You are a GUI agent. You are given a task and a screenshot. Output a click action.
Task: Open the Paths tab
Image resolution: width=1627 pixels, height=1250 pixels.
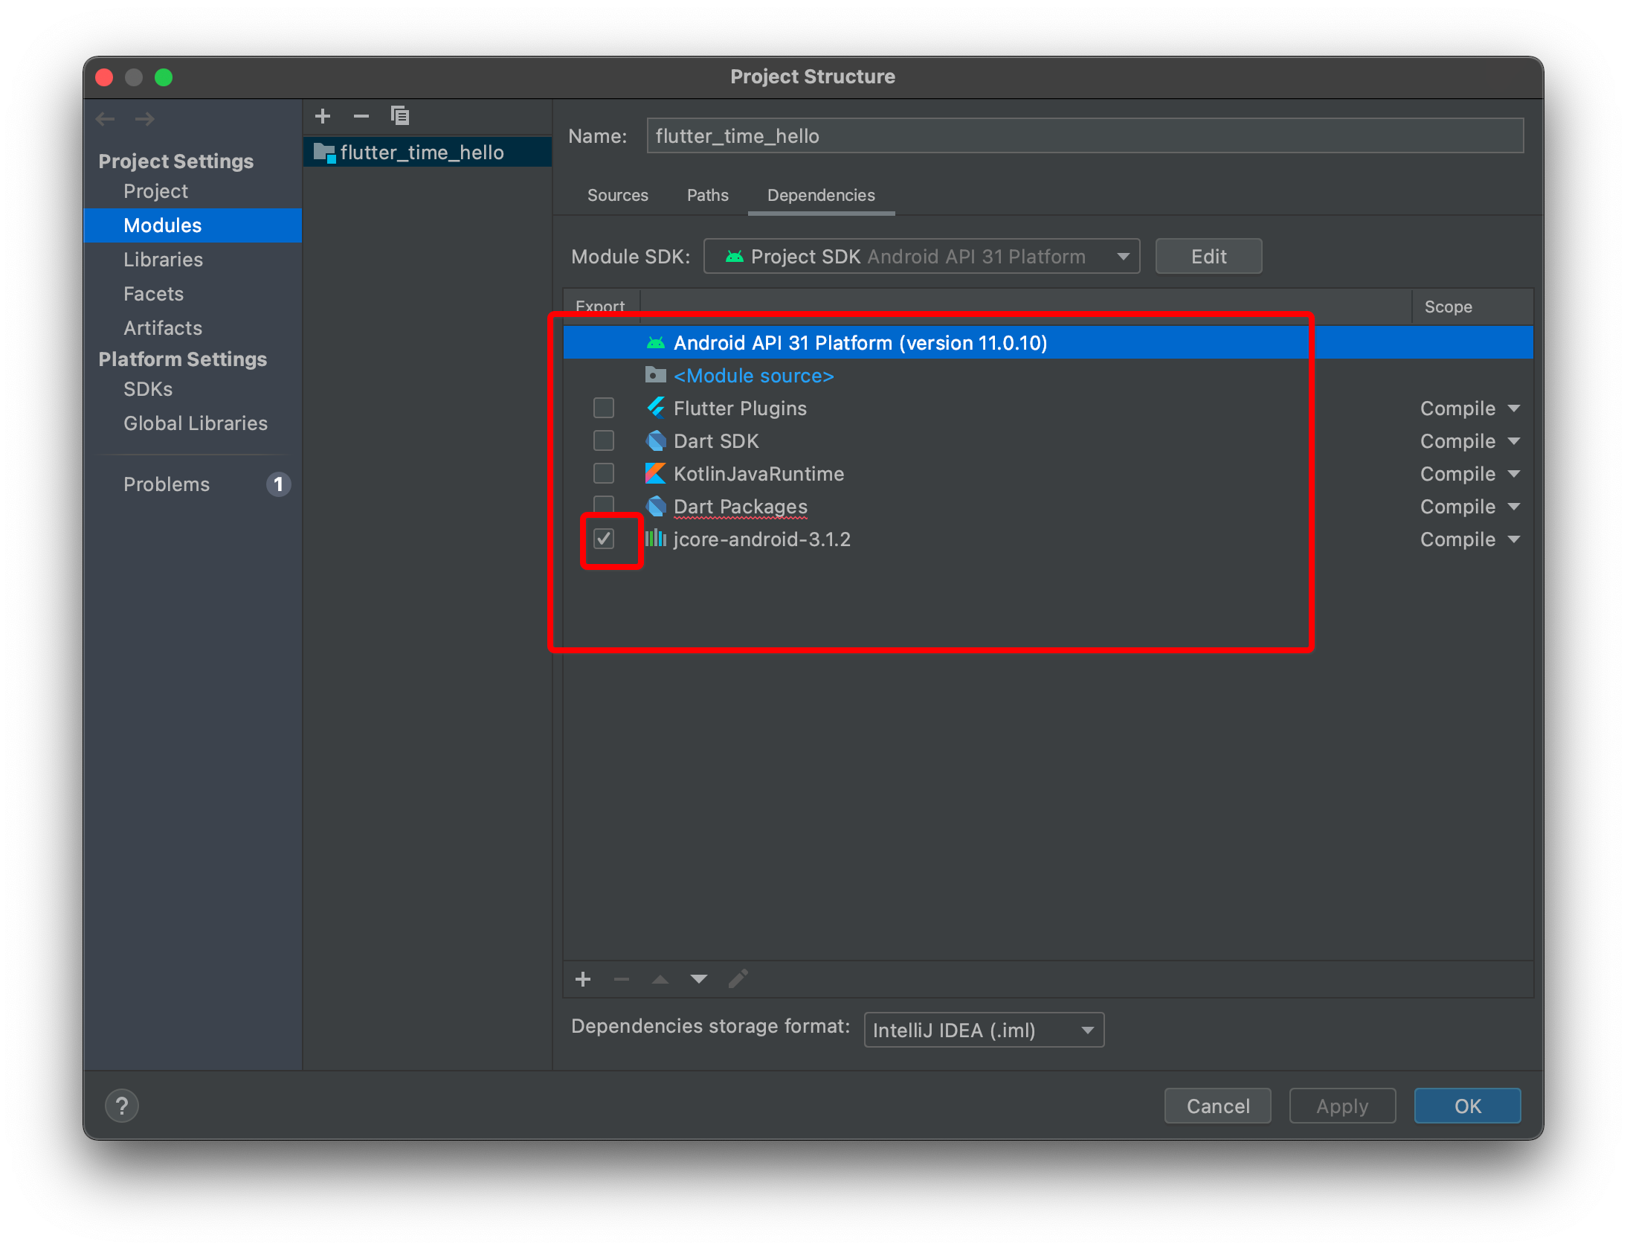click(707, 195)
